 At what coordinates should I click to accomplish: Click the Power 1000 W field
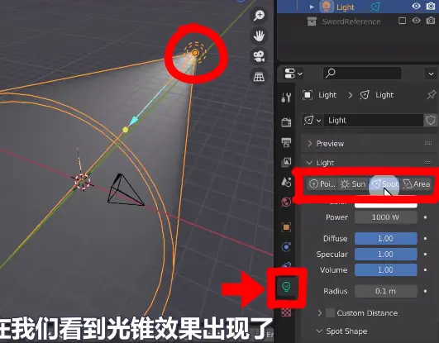coord(385,217)
